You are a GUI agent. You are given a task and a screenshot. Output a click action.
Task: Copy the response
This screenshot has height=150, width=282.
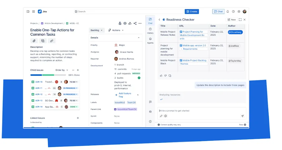(170, 76)
